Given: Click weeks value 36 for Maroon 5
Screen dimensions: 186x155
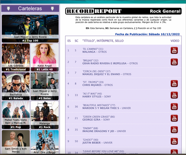Looking at the screenshot, I should click(76, 107).
